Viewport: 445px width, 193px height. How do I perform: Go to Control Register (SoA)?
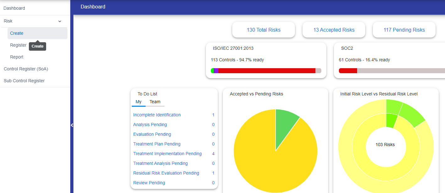click(26, 69)
